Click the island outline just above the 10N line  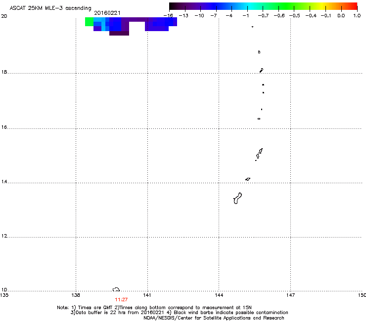[x=116, y=289]
